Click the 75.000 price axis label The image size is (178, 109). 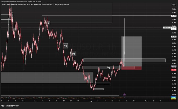tap(174, 9)
